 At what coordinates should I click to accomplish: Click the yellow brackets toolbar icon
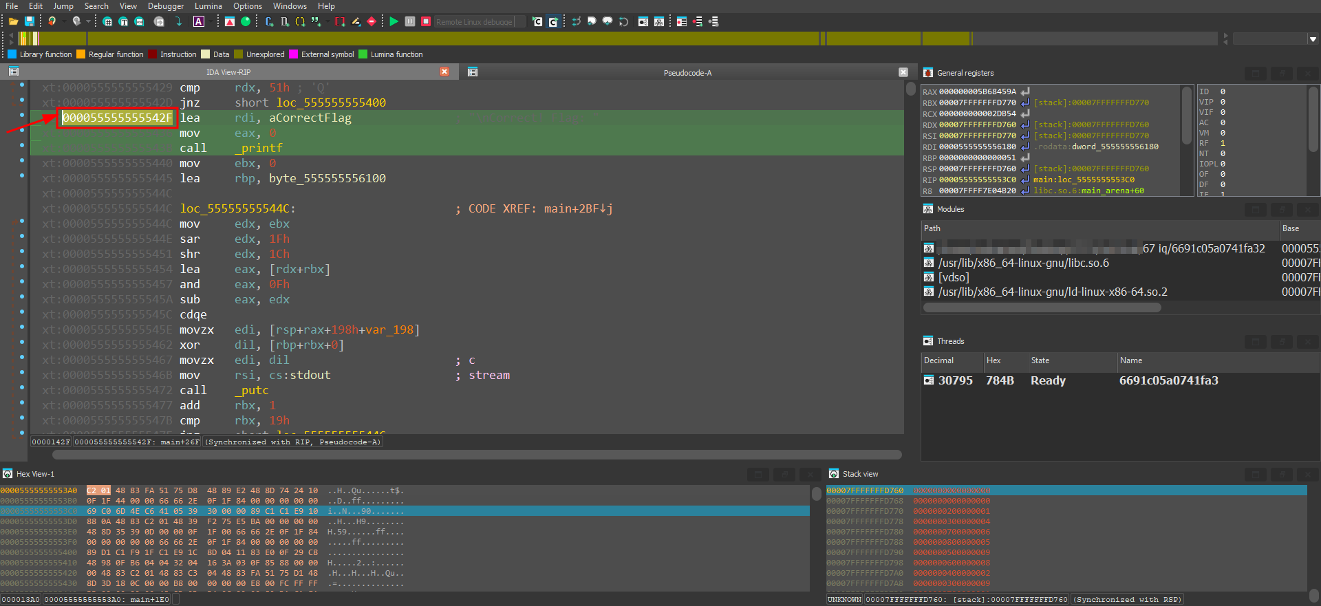pyautogui.click(x=300, y=21)
